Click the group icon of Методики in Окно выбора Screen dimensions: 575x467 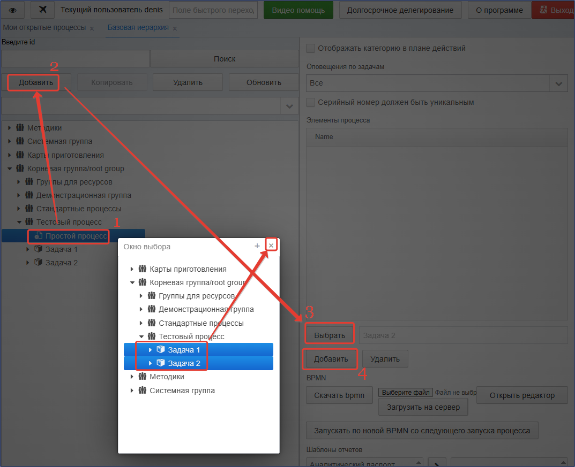143,377
